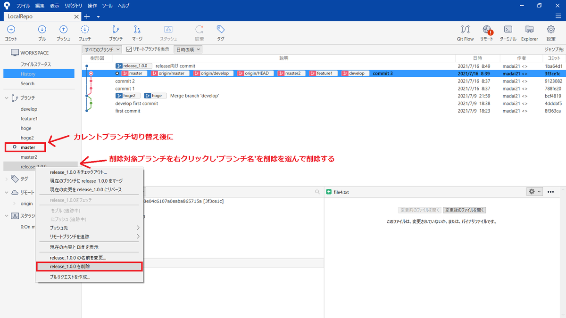The height and width of the screenshot is (318, 566).
Task: Choose release_1.0.0 をチェックアウト... menu item
Action: pyautogui.click(x=89, y=172)
